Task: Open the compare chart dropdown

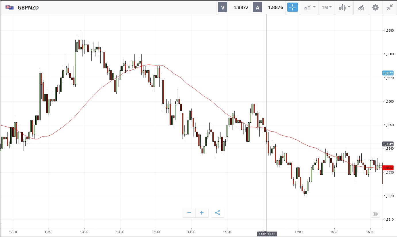Action: [x=310, y=7]
